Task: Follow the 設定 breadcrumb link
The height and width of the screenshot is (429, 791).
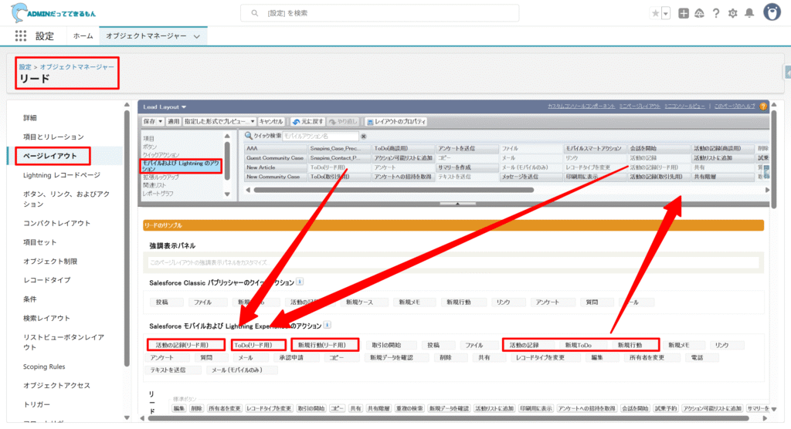Action: point(25,66)
